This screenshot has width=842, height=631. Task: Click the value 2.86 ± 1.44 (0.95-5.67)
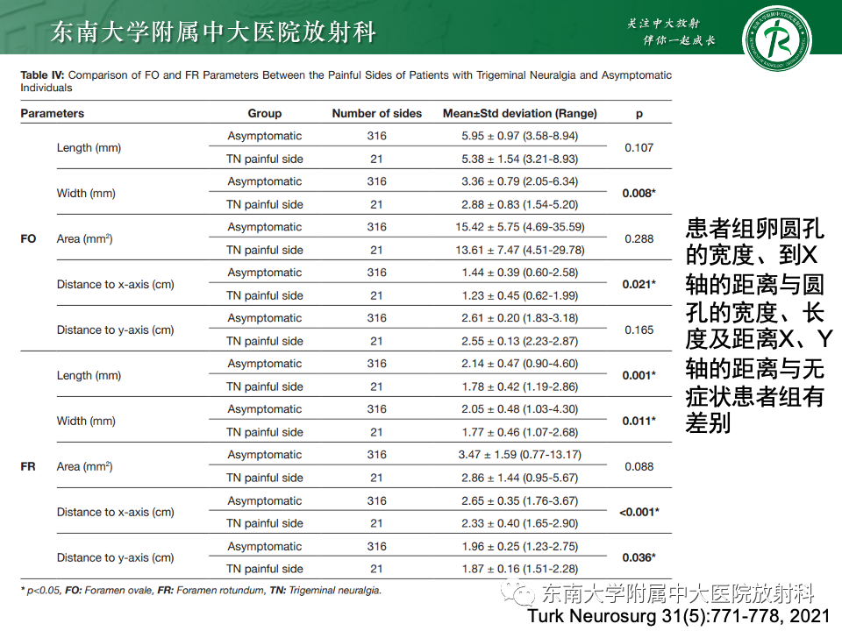520,479
